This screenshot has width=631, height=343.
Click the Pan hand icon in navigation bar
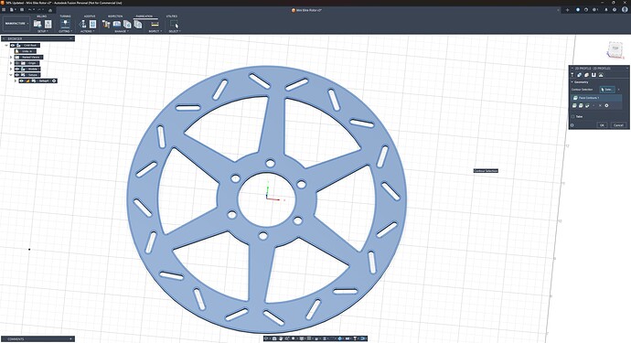pos(281,338)
